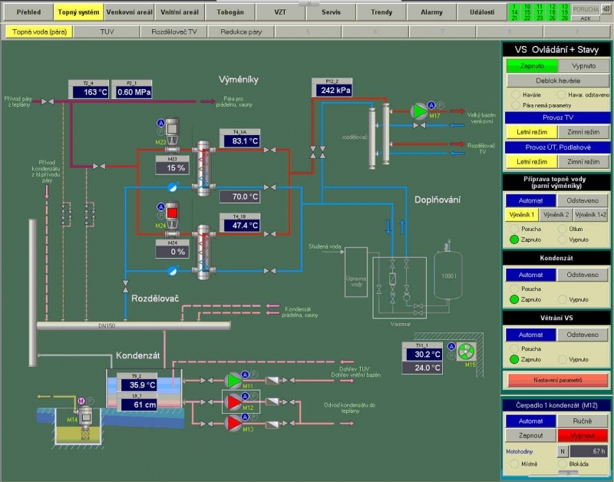The image size is (614, 482).
Task: Select the M23 steam valve actuator
Action: coord(172,131)
